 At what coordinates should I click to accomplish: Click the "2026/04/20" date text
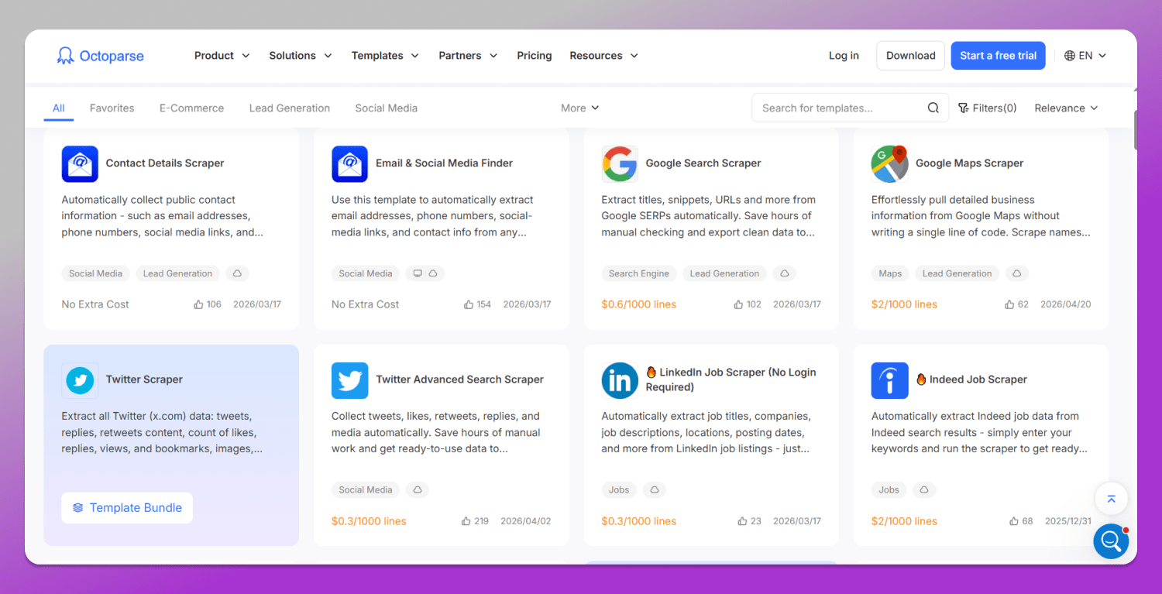click(x=1066, y=304)
